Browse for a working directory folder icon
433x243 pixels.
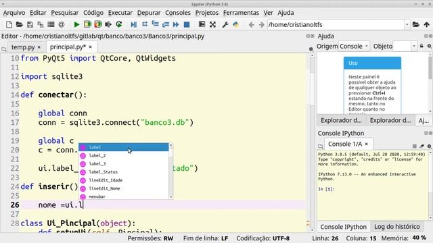coord(416,24)
